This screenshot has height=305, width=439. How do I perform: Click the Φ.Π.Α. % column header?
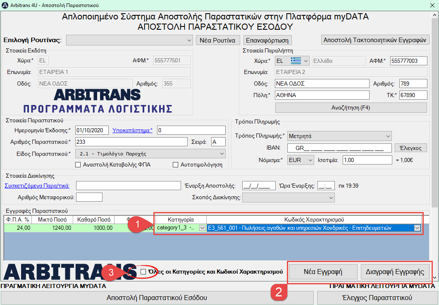(18, 219)
